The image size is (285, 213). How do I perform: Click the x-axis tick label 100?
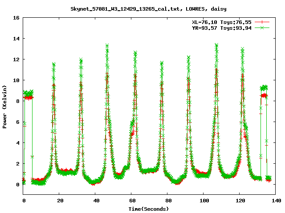pos(204,201)
